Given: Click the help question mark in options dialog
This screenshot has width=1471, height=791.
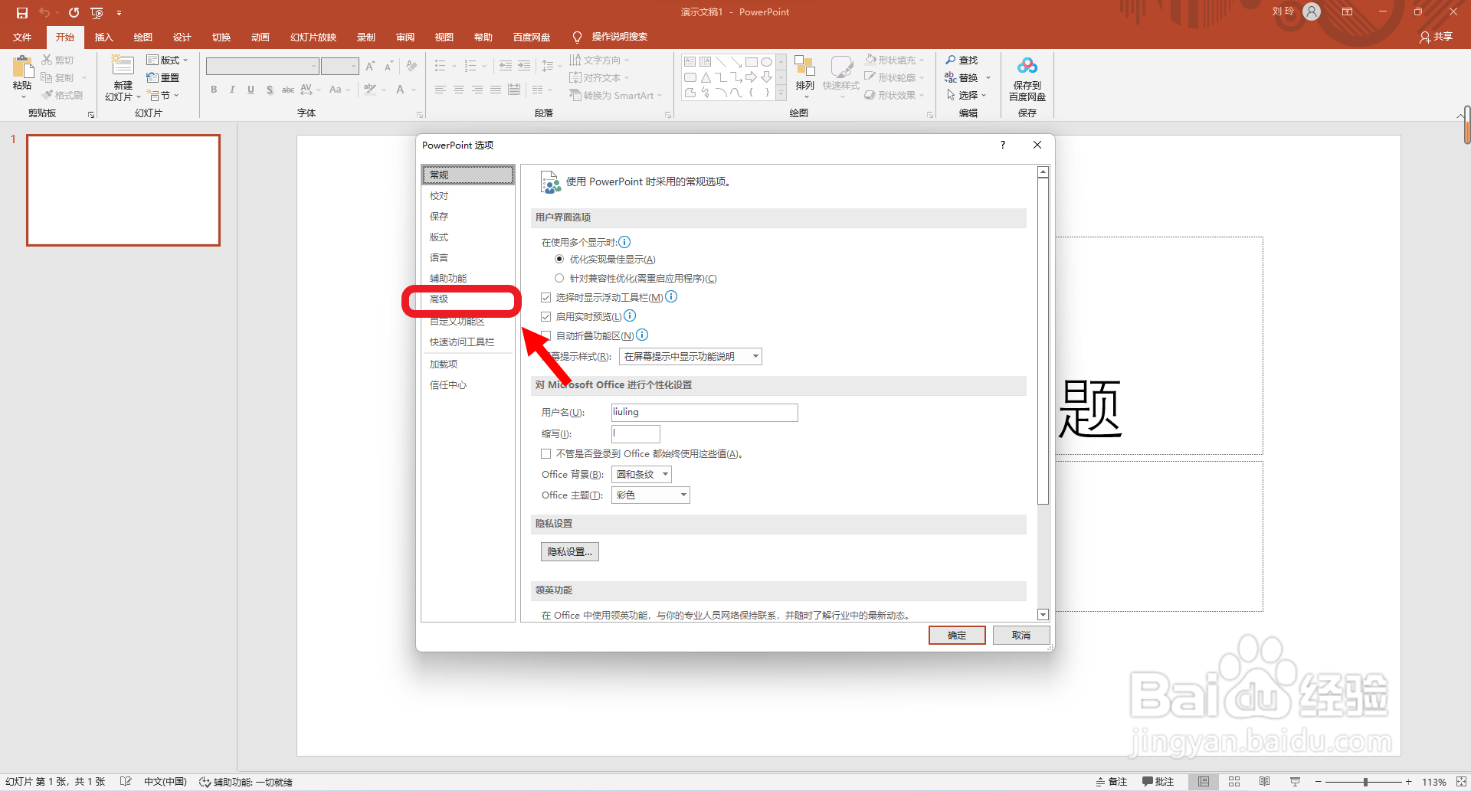Looking at the screenshot, I should tap(1002, 145).
